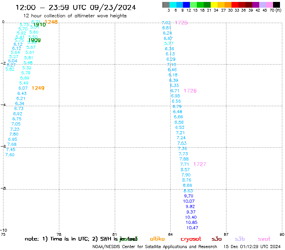285x250 pixels.
Task: Click the pink swot legend label
Action: tap(264, 239)
